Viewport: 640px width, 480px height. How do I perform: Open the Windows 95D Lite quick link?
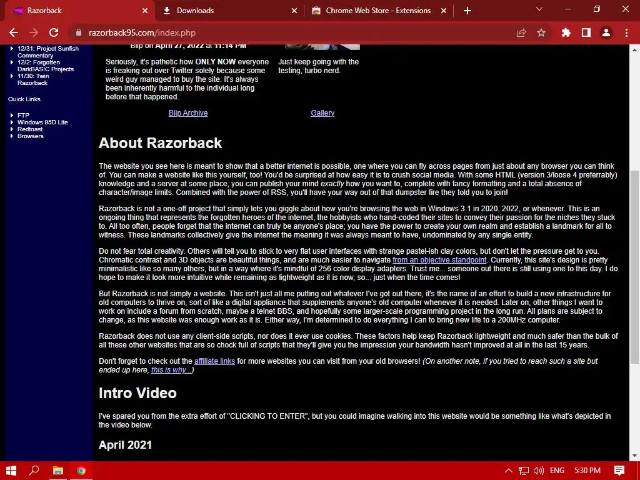pyautogui.click(x=42, y=122)
